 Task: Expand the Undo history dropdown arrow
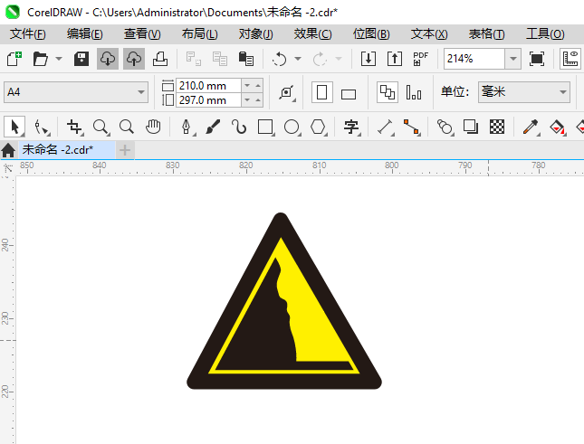click(298, 59)
